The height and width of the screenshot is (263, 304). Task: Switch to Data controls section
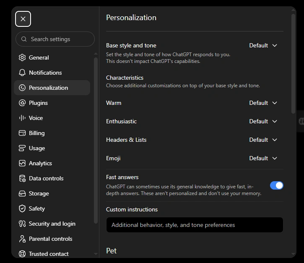click(52, 178)
